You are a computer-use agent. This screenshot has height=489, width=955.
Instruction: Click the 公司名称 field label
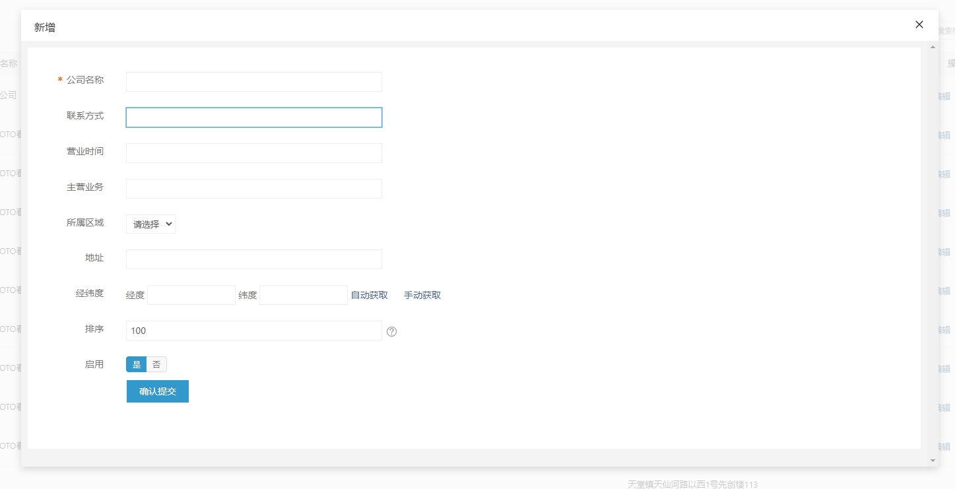[85, 80]
